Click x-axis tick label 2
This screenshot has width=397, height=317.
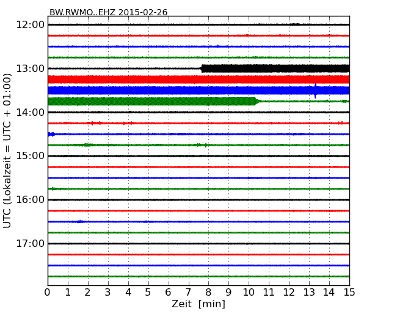pos(87,293)
